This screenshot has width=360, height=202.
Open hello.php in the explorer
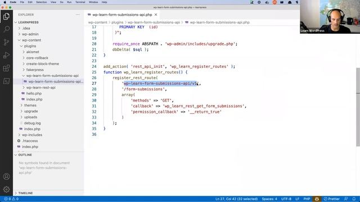[34, 94]
